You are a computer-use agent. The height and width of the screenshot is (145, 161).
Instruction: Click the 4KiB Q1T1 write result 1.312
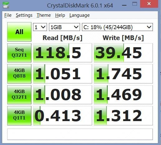(123, 116)
